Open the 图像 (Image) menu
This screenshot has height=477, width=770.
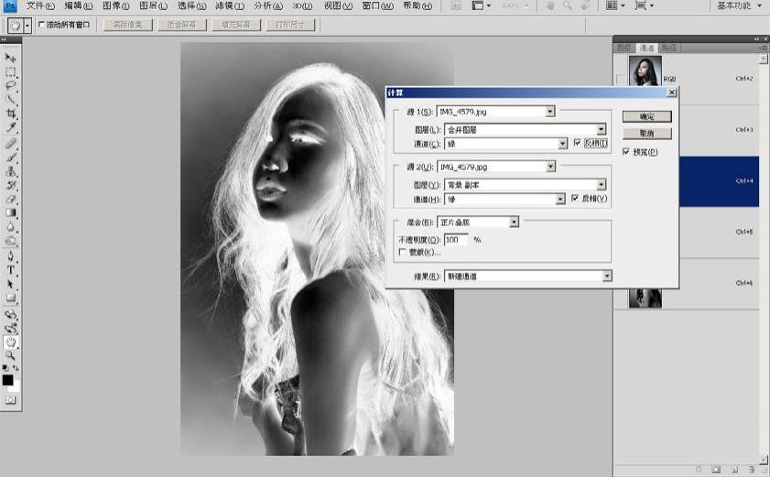click(116, 5)
